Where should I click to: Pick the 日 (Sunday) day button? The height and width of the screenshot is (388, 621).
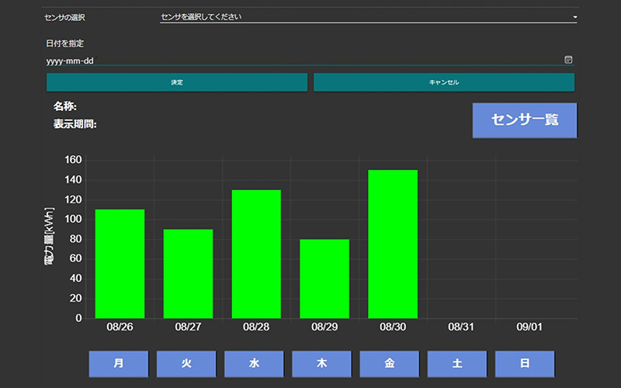pos(525,363)
